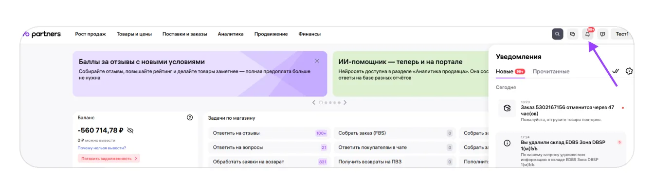Screen dimensions: 654x194
Task: Open notification settings gear icon
Action: click(629, 71)
